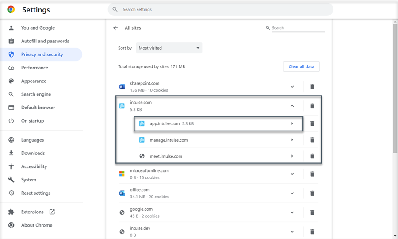Click the scrollbar down arrow

395,236
